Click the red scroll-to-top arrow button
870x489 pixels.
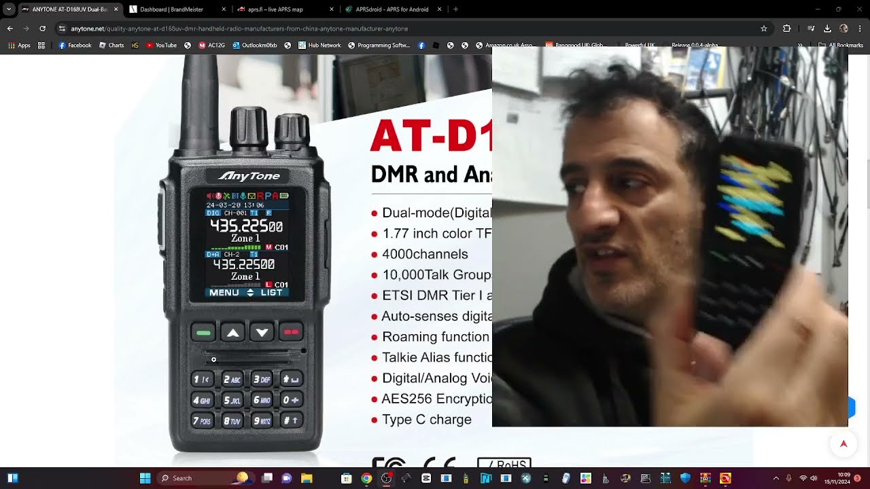(843, 444)
